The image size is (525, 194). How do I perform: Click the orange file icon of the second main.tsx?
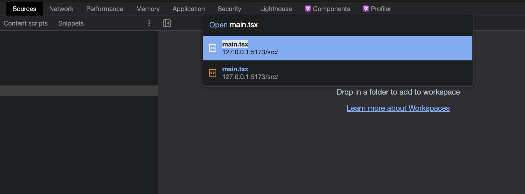point(213,73)
